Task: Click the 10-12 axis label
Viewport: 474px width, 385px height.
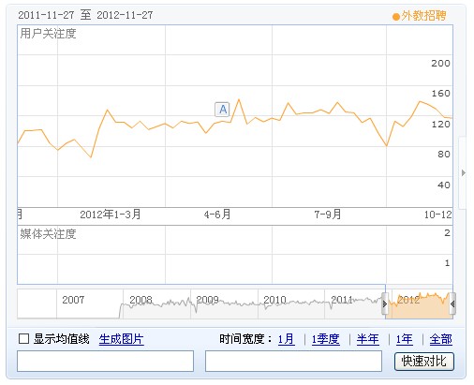Action: tap(438, 215)
